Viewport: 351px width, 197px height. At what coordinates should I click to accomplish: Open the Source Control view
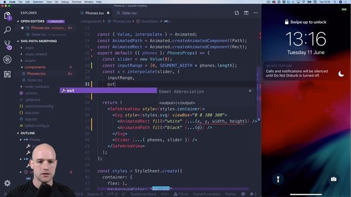8,45
